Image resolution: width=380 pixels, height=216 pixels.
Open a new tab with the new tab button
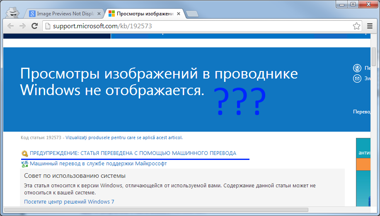tap(193, 14)
